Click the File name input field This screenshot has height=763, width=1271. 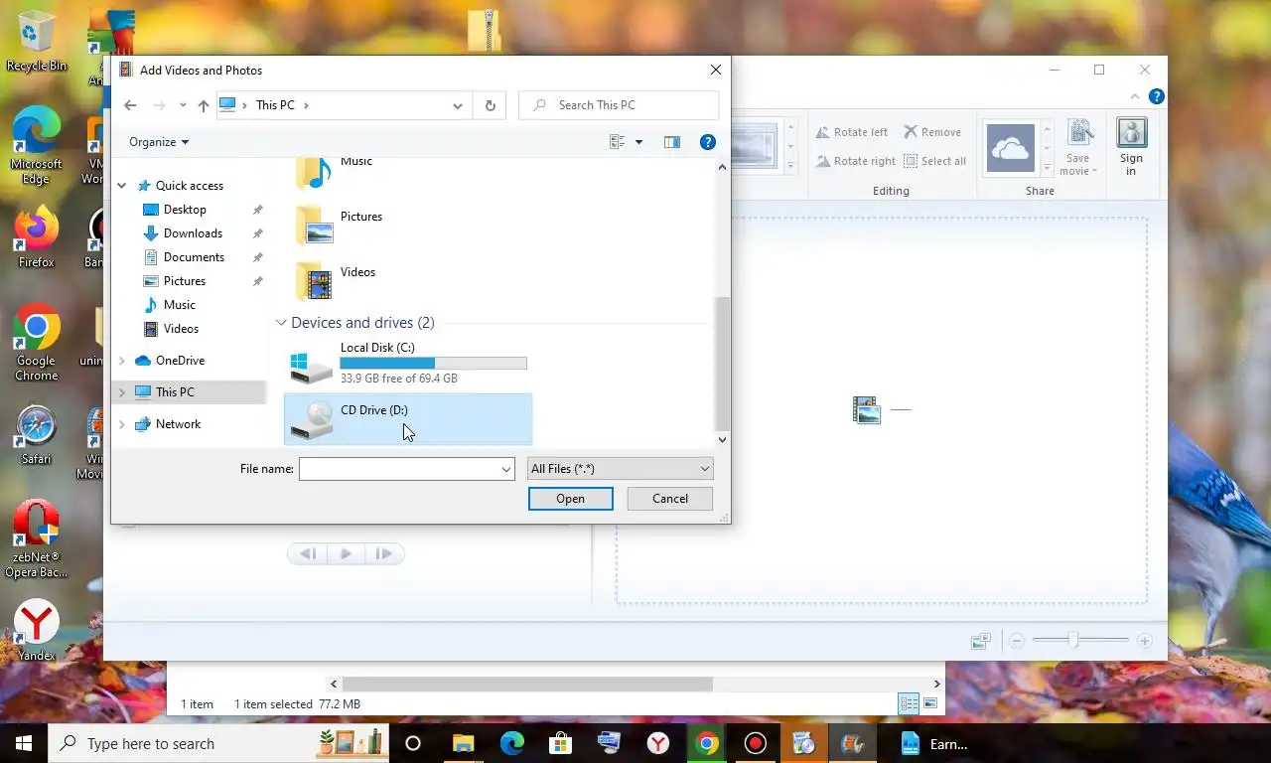click(x=399, y=469)
